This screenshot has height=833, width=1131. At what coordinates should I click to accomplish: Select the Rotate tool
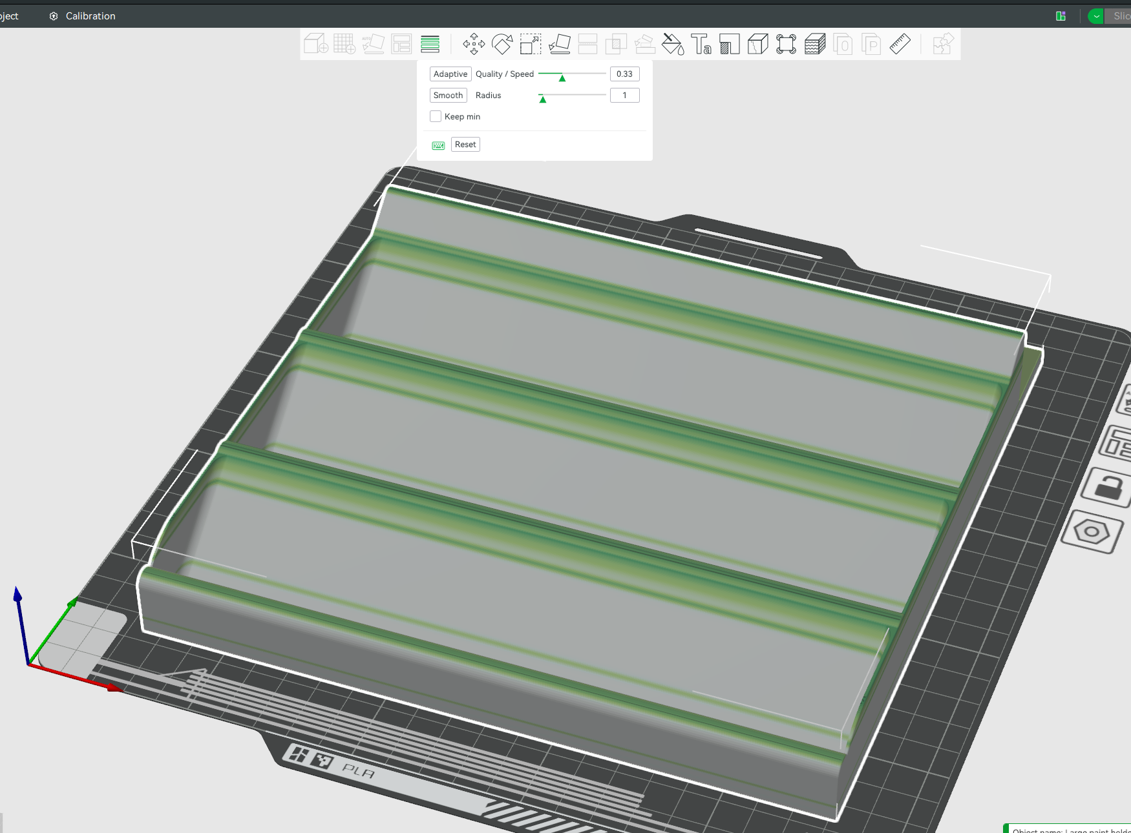tap(502, 44)
